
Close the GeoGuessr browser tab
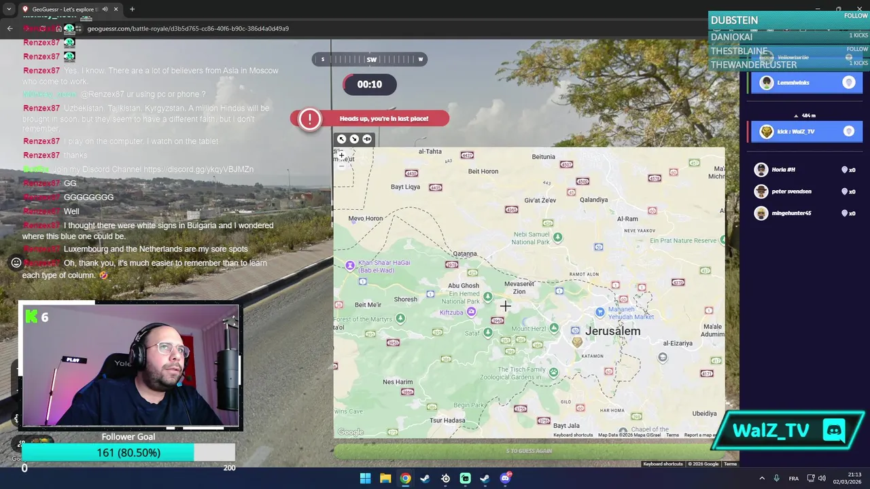coord(116,10)
